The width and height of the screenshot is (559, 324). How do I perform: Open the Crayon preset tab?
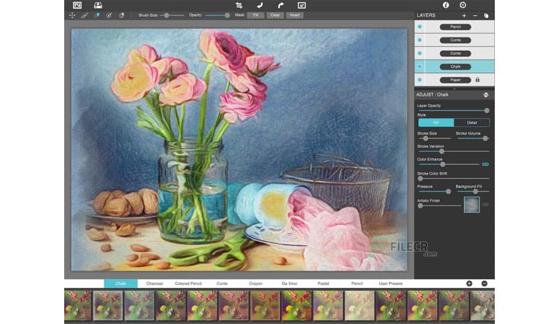[x=255, y=283]
